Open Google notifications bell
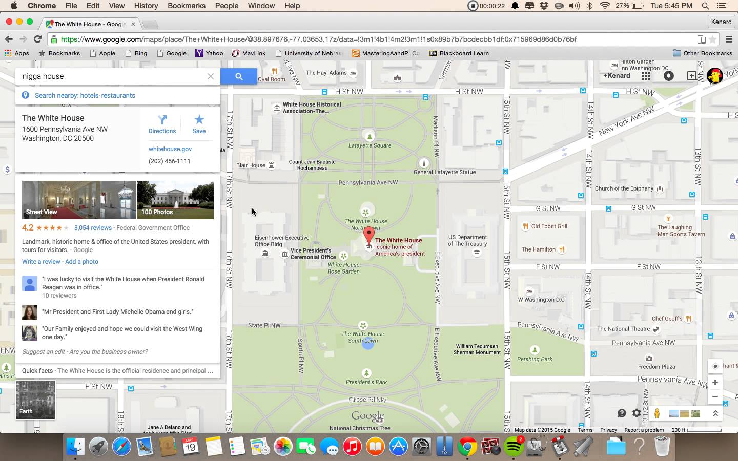The image size is (738, 461). pyautogui.click(x=669, y=76)
